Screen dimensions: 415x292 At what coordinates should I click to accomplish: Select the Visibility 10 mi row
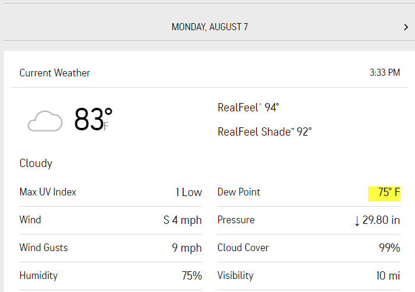pos(309,275)
